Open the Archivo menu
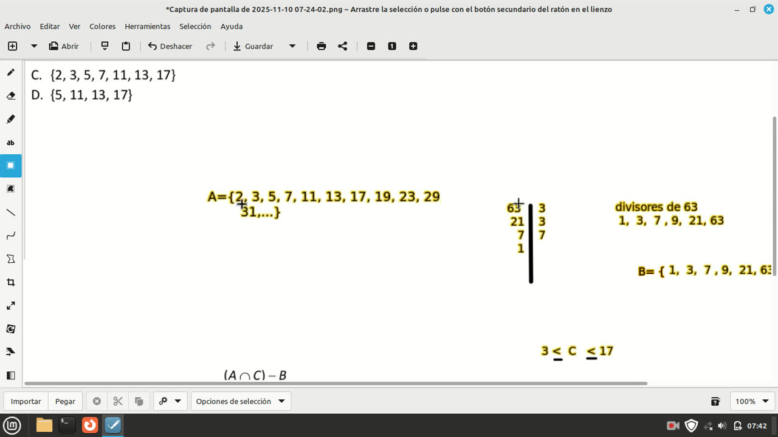778x437 pixels. tap(18, 26)
